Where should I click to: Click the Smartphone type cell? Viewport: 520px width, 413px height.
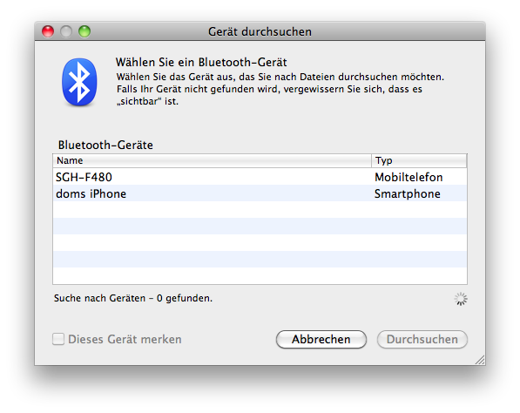pyautogui.click(x=408, y=193)
